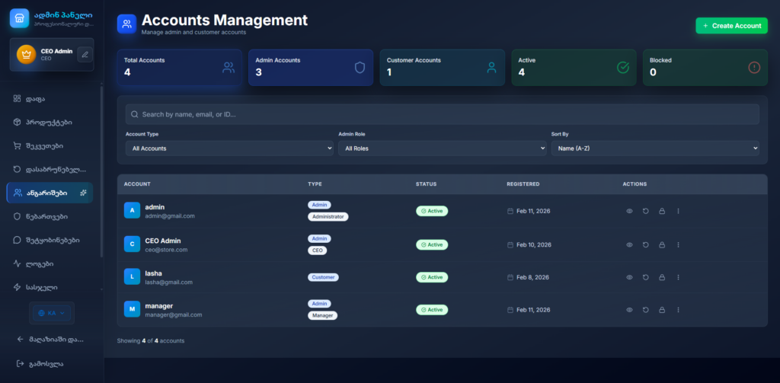
Task: Click the checkmark icon in the Active card
Action: (x=623, y=68)
